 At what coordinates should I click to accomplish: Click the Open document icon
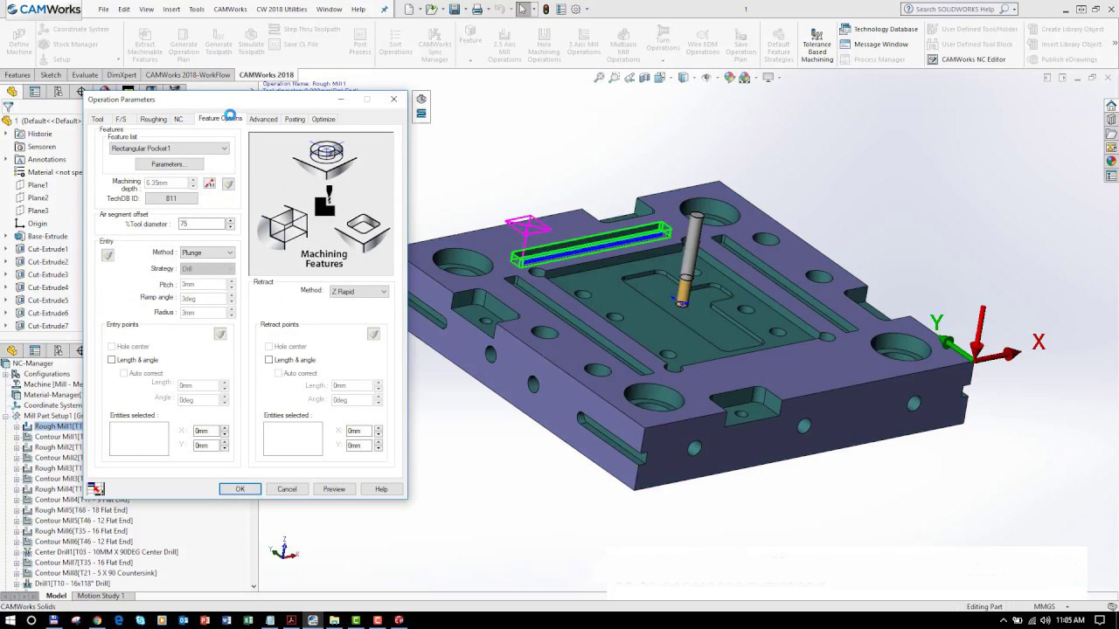(x=433, y=9)
